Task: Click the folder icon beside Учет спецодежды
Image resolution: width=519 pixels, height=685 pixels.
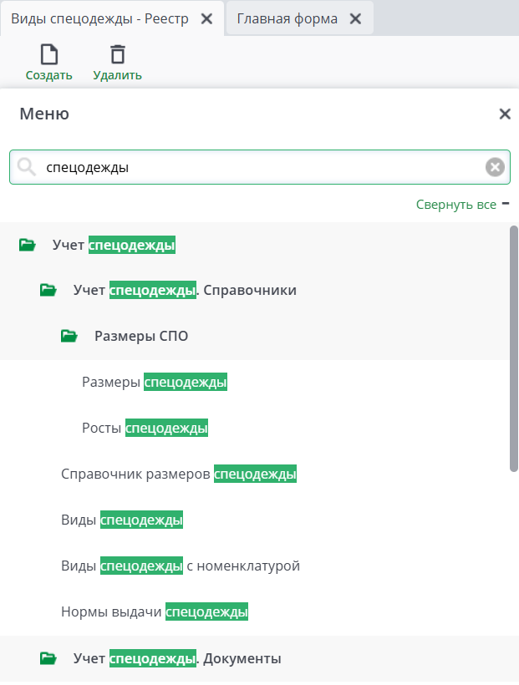Action: click(x=27, y=244)
